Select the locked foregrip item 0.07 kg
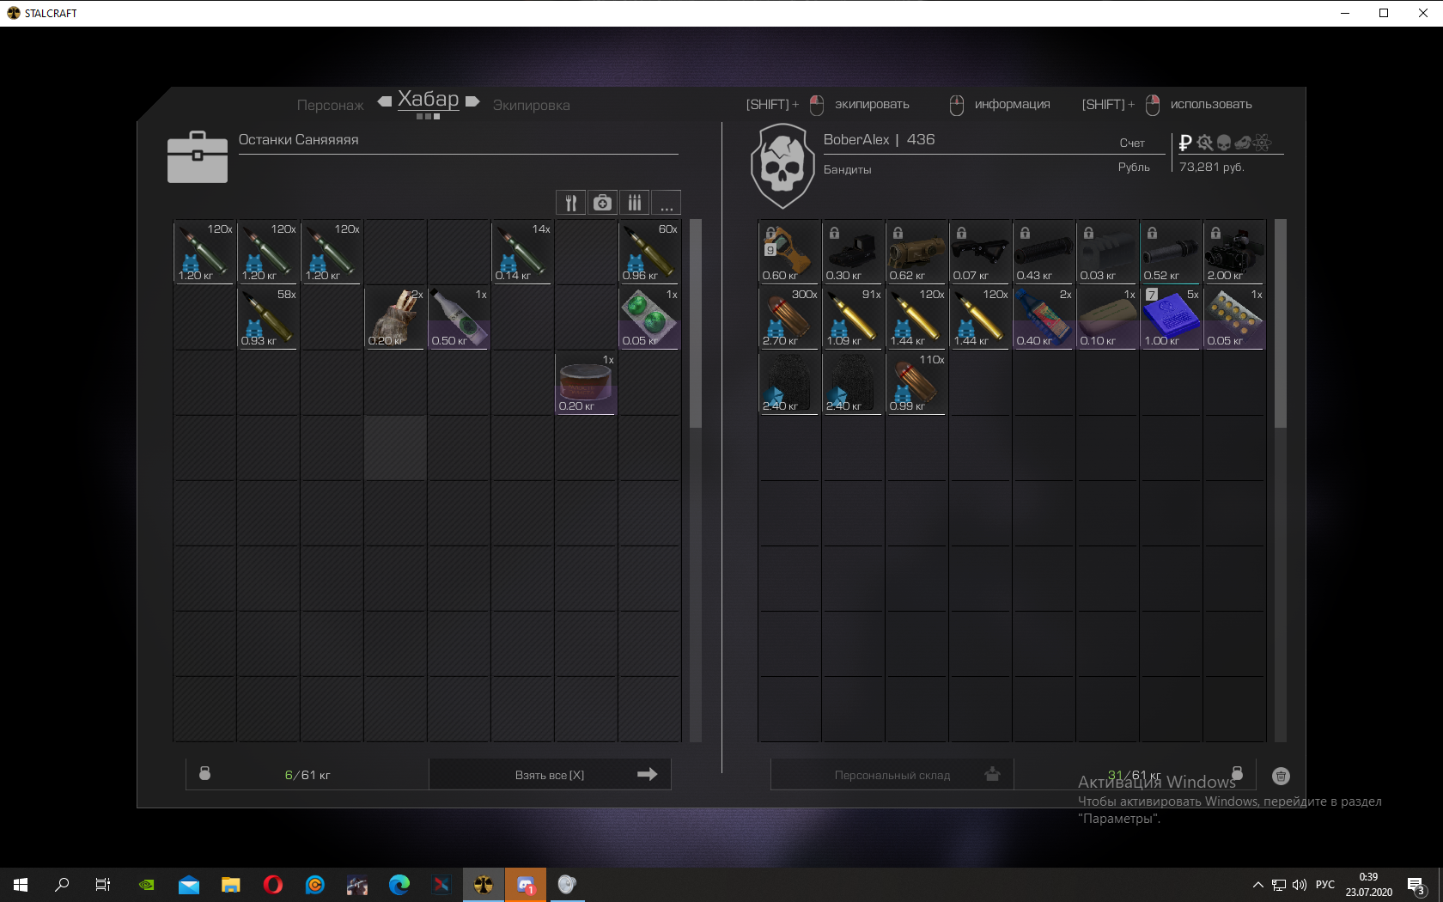This screenshot has height=902, width=1443. 980,252
